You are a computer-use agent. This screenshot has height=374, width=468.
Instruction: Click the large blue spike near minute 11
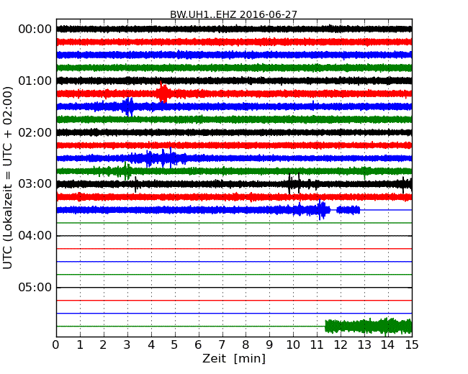point(321,210)
